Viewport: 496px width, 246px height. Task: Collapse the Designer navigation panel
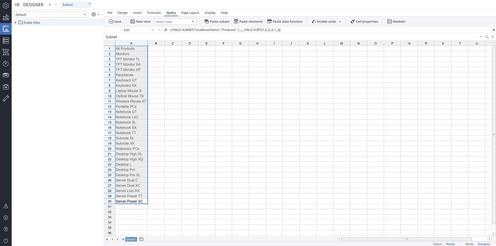pos(17,5)
